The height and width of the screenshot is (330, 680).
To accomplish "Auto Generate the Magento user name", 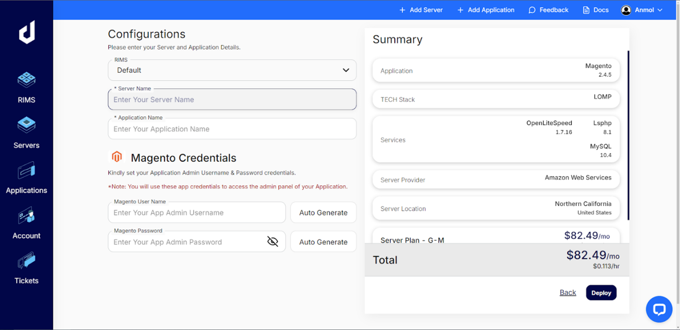I will click(x=323, y=213).
